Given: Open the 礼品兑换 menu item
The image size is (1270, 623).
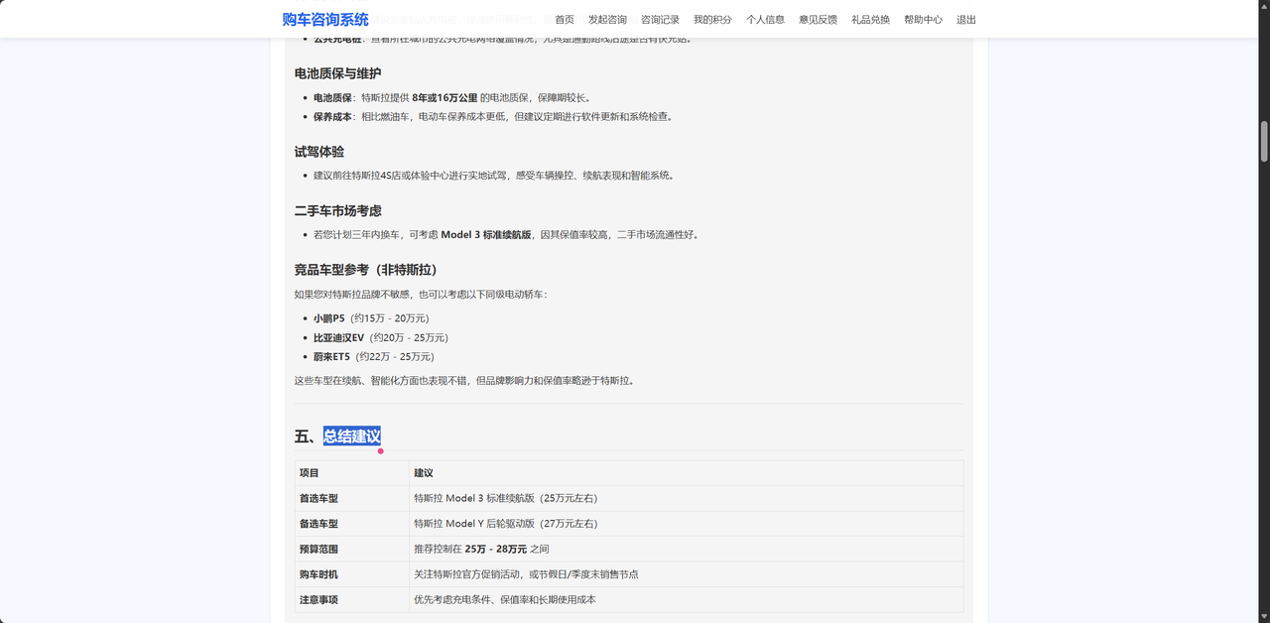Looking at the screenshot, I should [x=870, y=20].
